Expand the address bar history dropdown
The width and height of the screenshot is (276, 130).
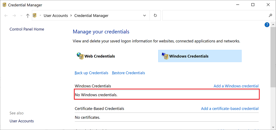tap(145, 16)
